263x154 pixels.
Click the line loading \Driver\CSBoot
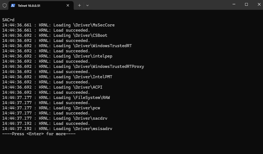tap(55, 35)
